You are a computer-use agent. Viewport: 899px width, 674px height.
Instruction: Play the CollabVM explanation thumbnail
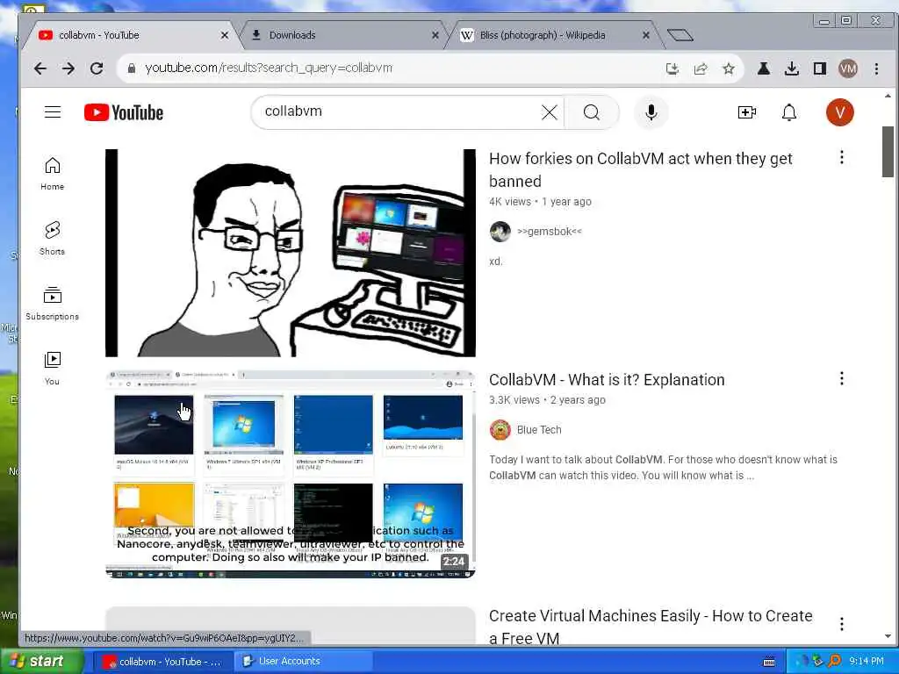point(290,474)
